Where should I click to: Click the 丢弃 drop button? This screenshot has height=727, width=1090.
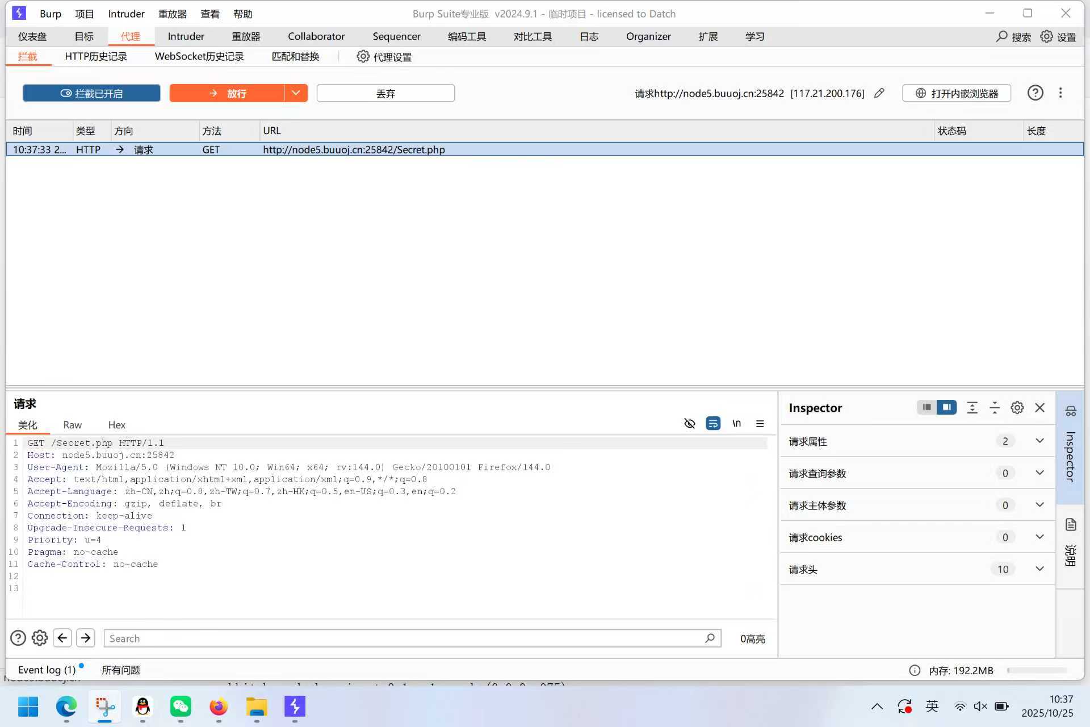click(385, 93)
